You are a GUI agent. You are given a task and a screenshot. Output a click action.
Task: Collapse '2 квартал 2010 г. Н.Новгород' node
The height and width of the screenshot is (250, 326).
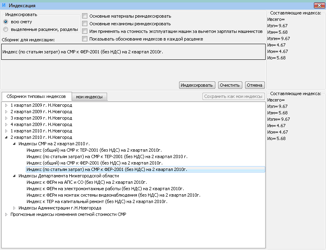click(x=6, y=137)
